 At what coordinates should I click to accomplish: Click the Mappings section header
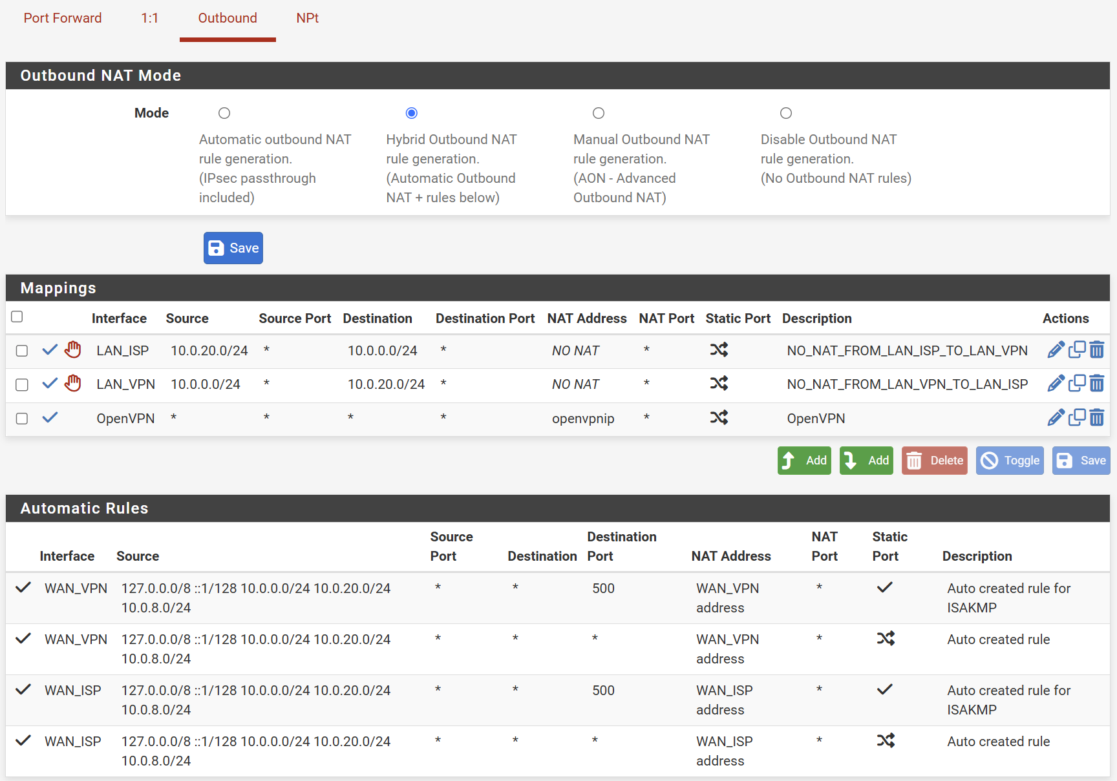pos(558,288)
